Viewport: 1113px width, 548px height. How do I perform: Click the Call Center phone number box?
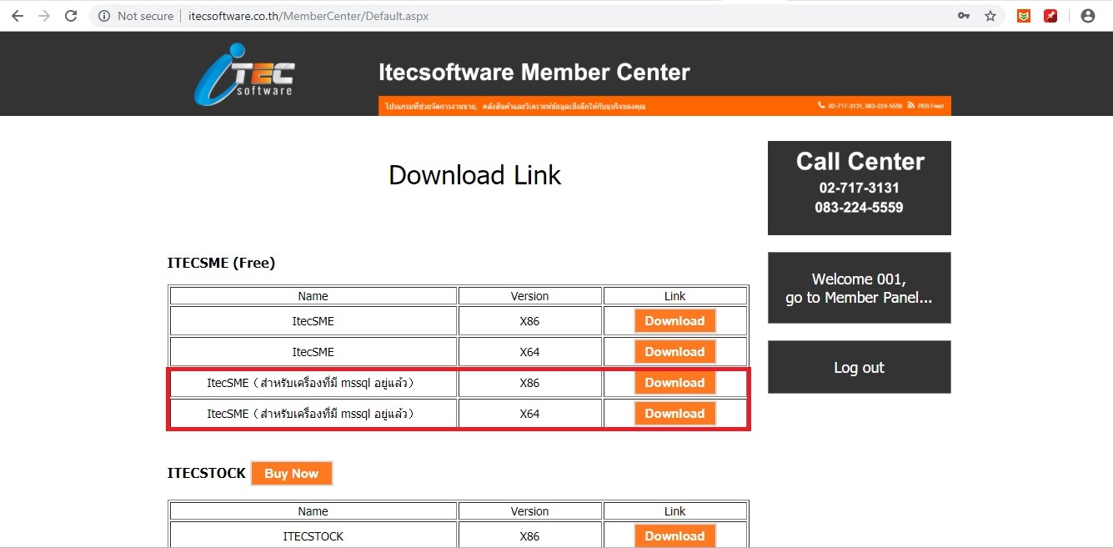click(859, 188)
